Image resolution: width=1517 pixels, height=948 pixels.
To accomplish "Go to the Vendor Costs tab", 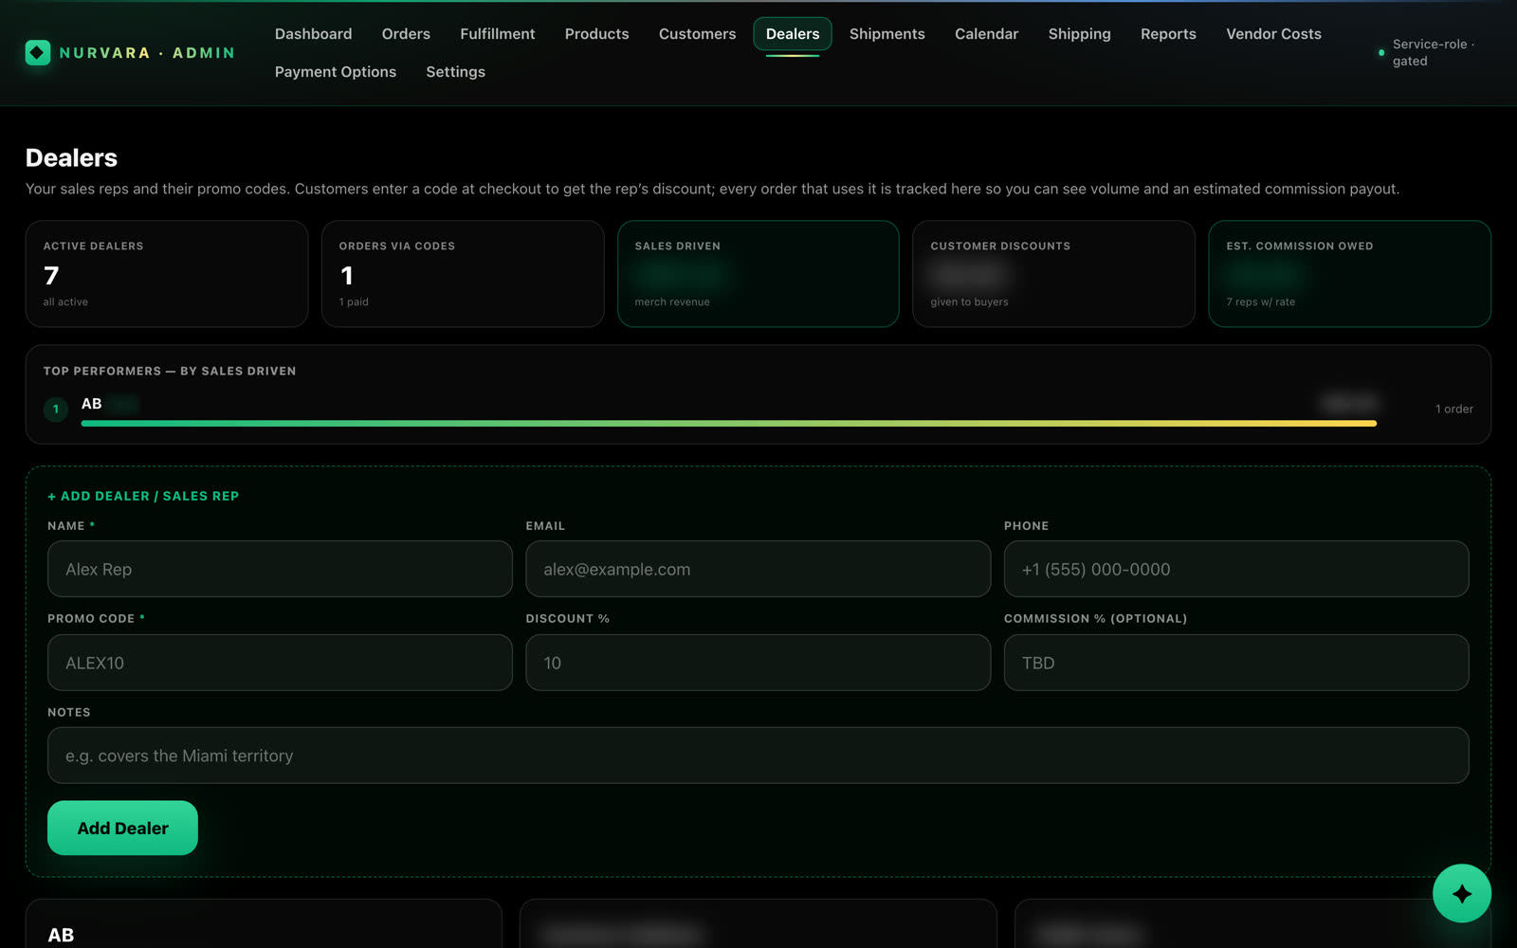I will [x=1273, y=34].
